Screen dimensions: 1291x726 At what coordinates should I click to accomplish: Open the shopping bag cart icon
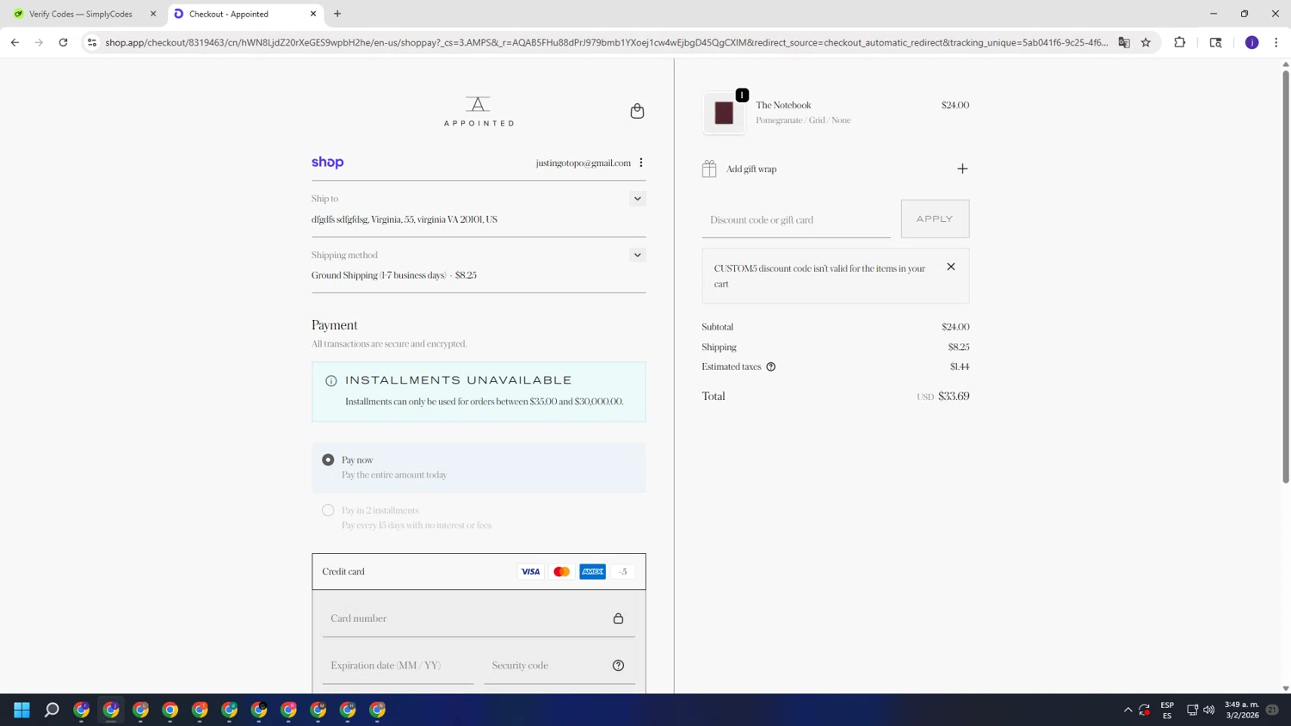tap(637, 111)
